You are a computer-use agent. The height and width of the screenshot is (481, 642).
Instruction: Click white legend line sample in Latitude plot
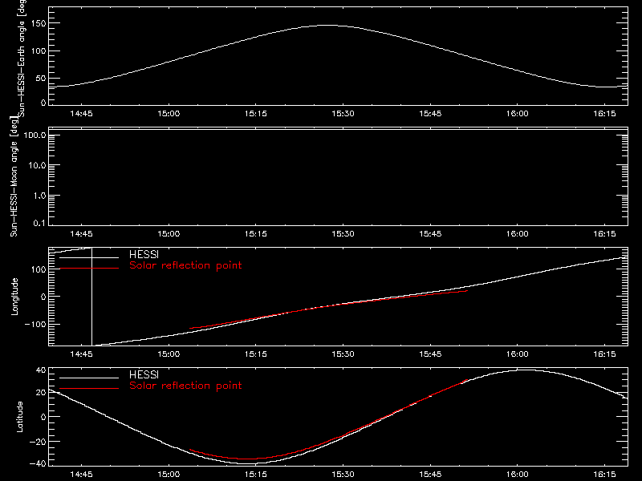(89, 378)
